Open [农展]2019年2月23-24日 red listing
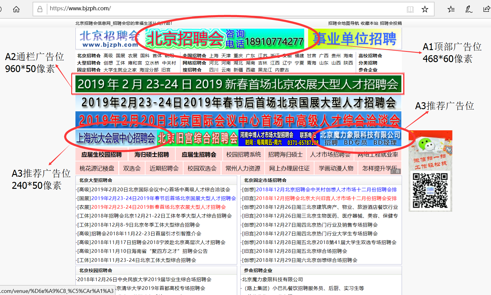The width and height of the screenshot is (491, 295). [151, 207]
